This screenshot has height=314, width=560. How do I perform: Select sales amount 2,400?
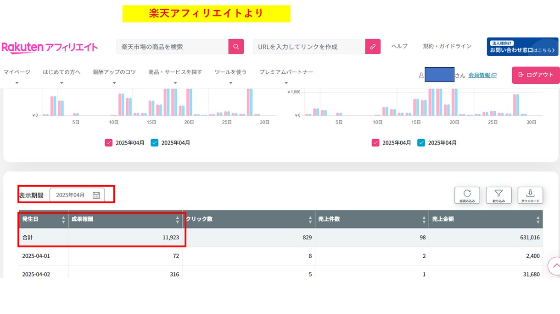coord(532,256)
